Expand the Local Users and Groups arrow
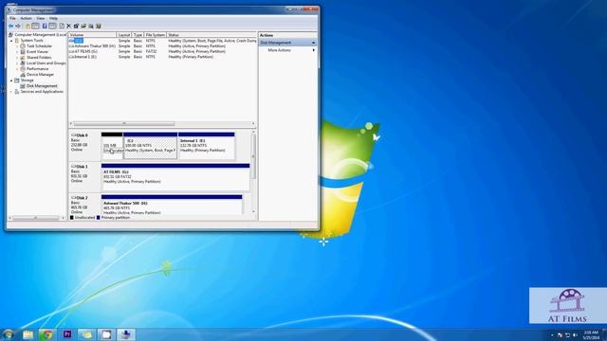 [x=17, y=63]
